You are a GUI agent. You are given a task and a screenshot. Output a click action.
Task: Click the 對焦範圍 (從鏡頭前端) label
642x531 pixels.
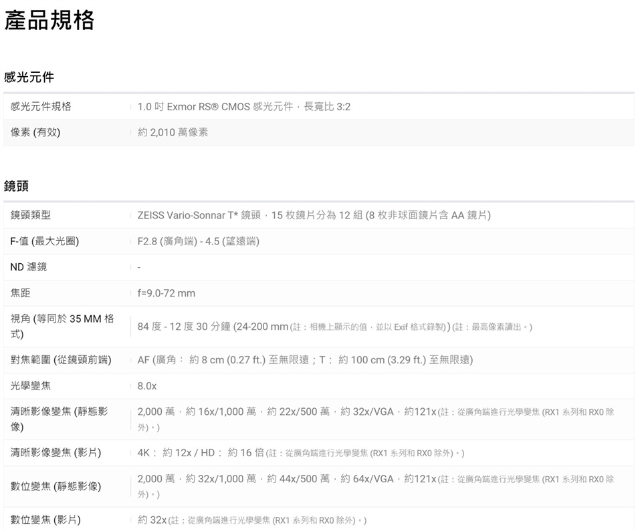coord(61,360)
